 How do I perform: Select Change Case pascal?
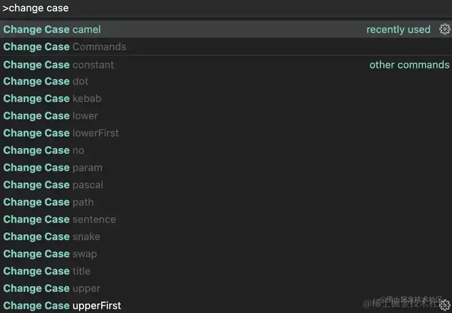click(x=226, y=185)
